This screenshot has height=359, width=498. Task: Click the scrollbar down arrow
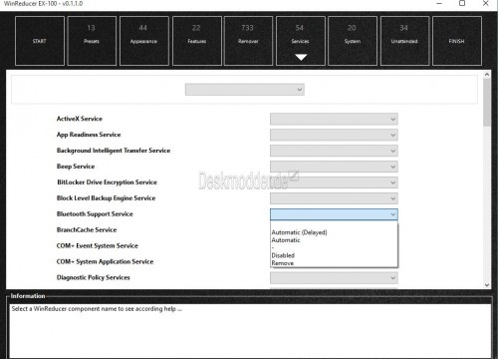click(x=487, y=285)
